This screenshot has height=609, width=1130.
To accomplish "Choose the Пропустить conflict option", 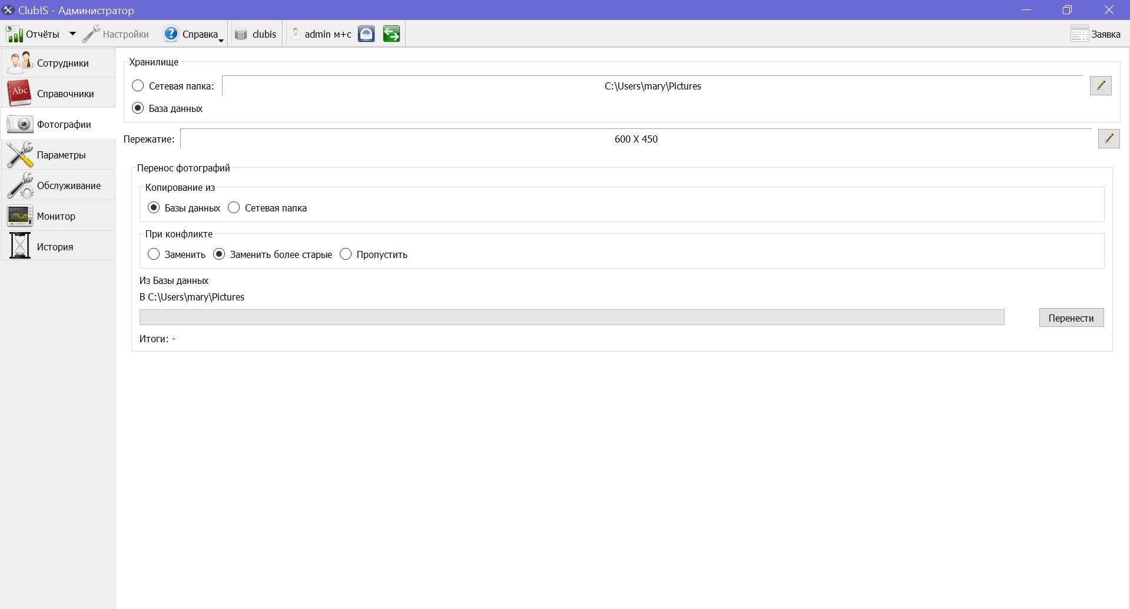I will click(x=346, y=254).
